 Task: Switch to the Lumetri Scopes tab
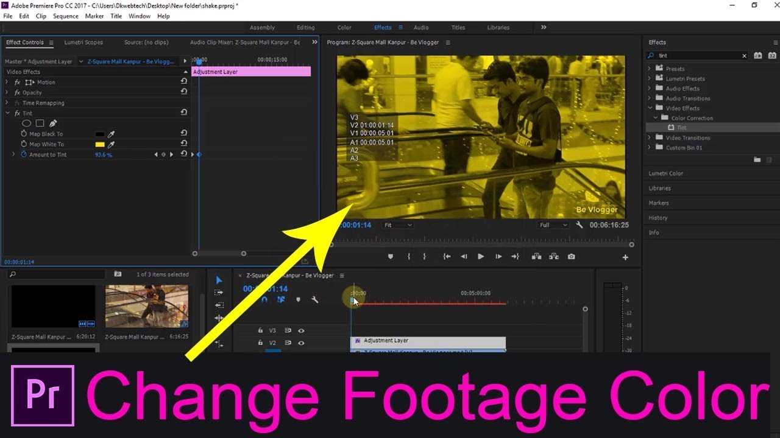83,43
